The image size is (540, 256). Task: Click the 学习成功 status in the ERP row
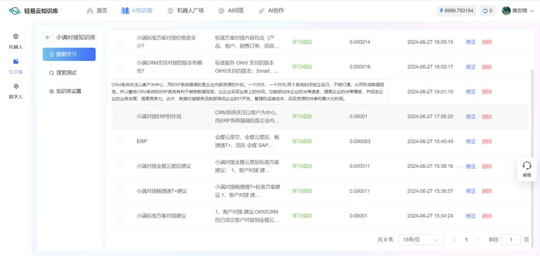point(302,141)
